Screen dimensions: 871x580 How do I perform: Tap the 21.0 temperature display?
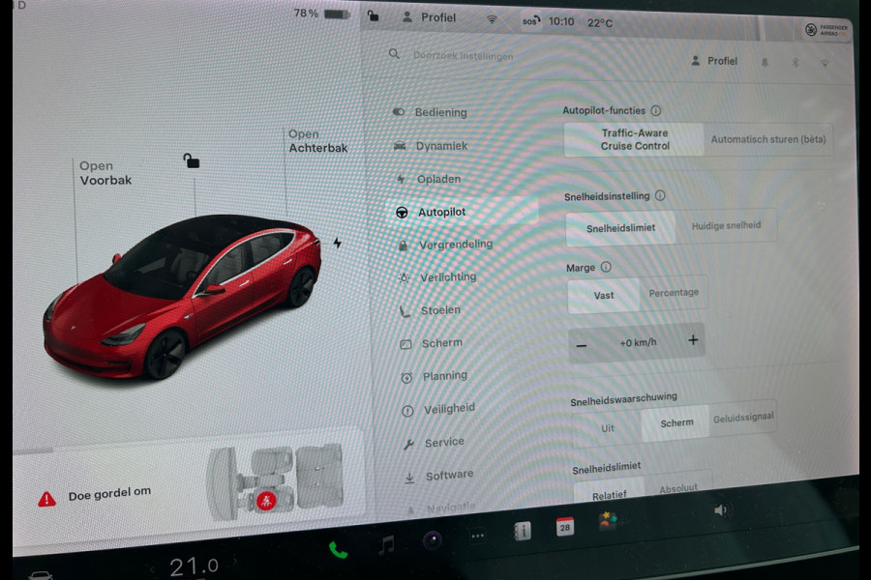(194, 566)
